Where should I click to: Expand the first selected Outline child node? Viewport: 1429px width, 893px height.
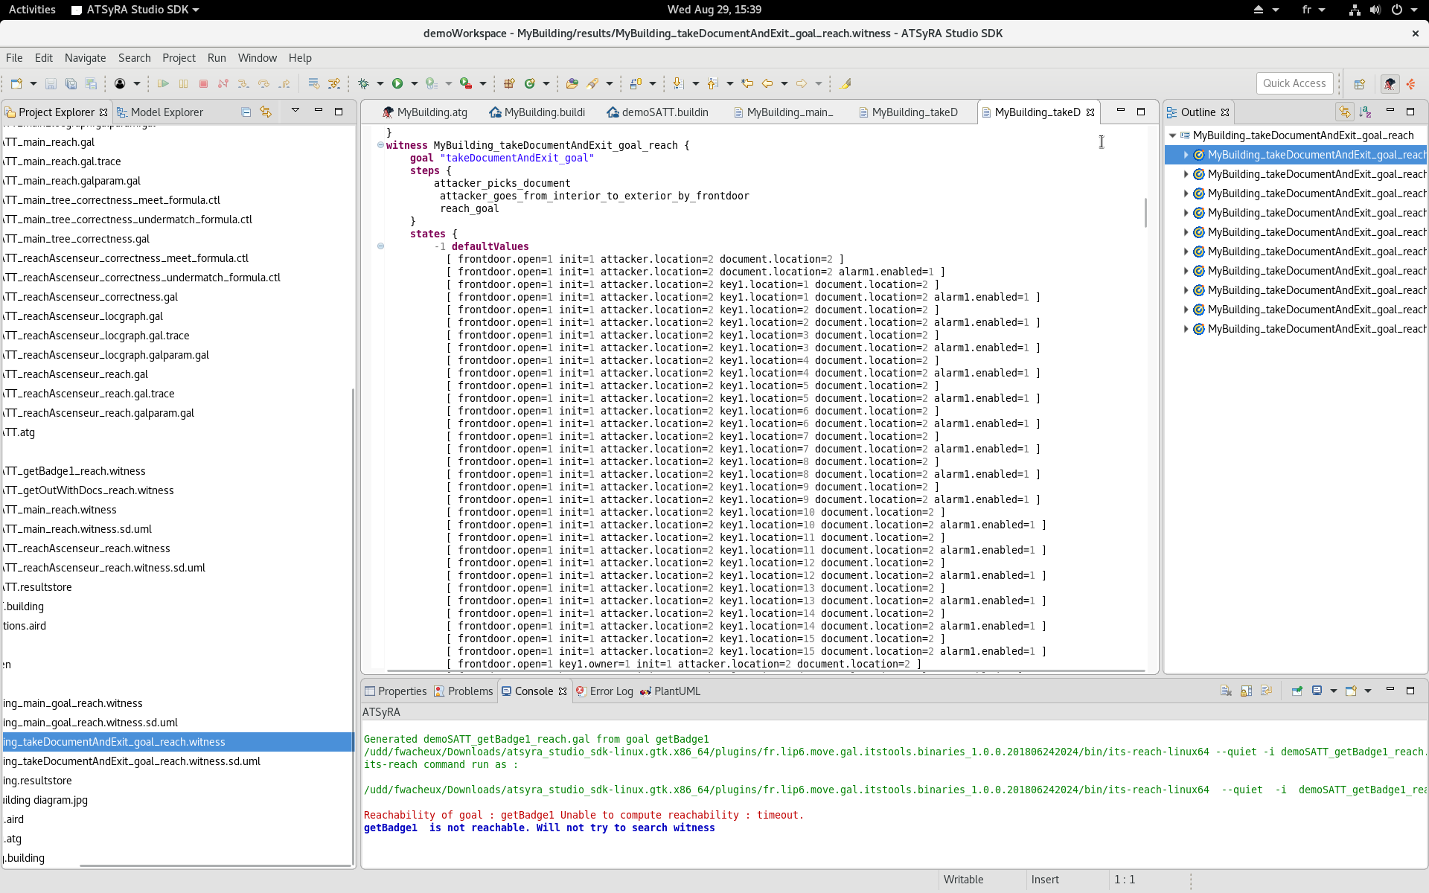[x=1186, y=155]
